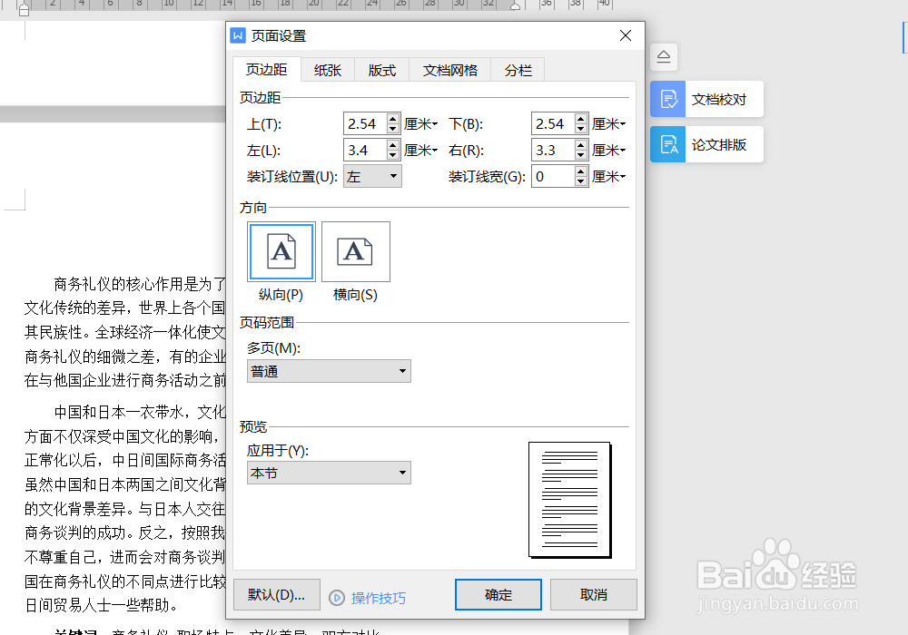The height and width of the screenshot is (635, 908).
Task: Click the page preview thumbnail
Action: (569, 500)
